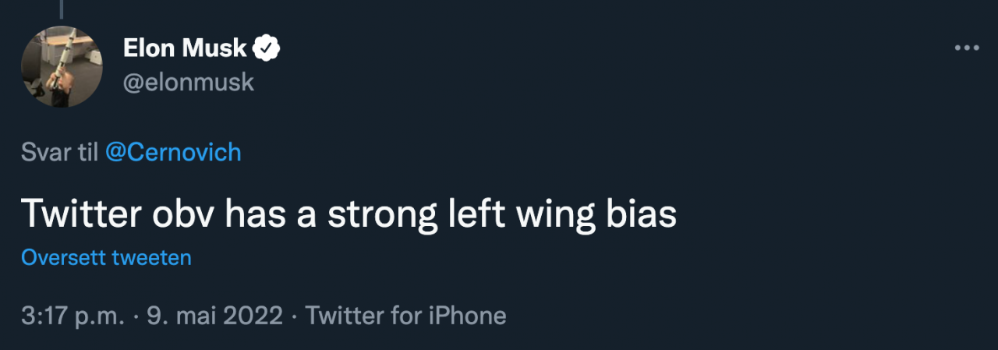Image resolution: width=998 pixels, height=350 pixels.
Task: Visit the @Cernovich profile mention
Action: pos(173,152)
